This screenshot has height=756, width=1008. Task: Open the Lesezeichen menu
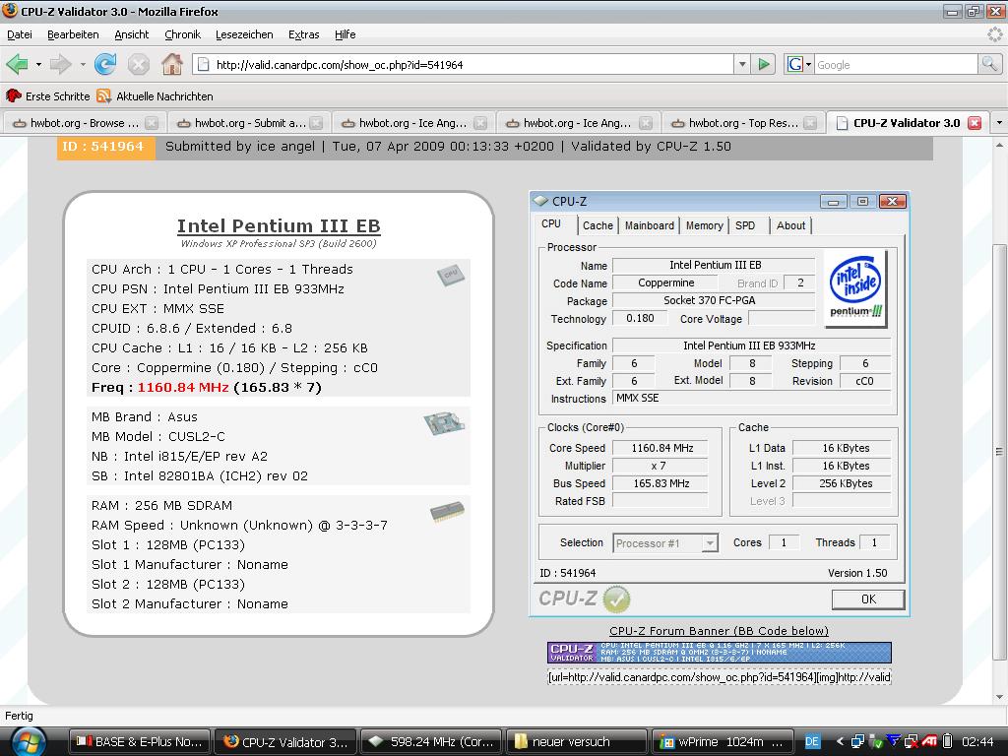pyautogui.click(x=244, y=34)
